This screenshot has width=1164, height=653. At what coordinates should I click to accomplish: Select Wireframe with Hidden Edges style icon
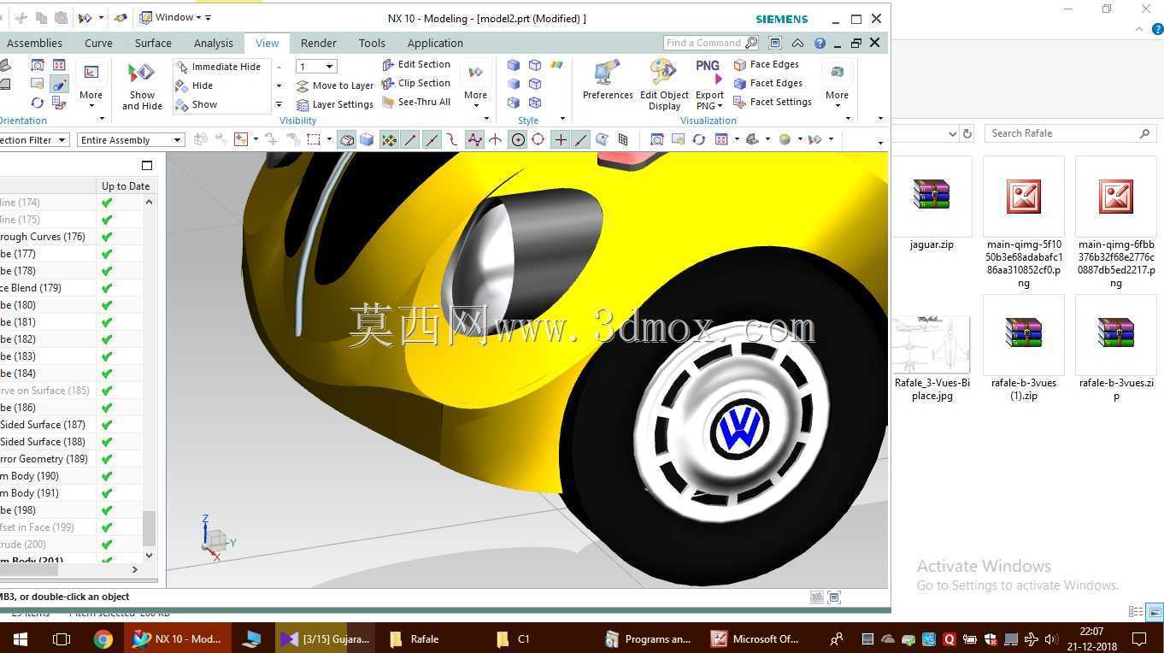click(535, 84)
